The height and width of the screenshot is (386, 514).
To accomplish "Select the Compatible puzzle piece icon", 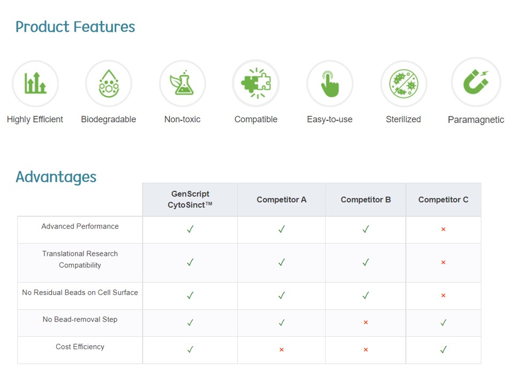I will pyautogui.click(x=255, y=83).
